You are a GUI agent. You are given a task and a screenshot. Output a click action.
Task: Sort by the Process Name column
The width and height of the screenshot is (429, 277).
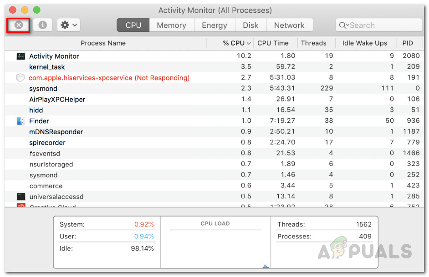click(103, 43)
